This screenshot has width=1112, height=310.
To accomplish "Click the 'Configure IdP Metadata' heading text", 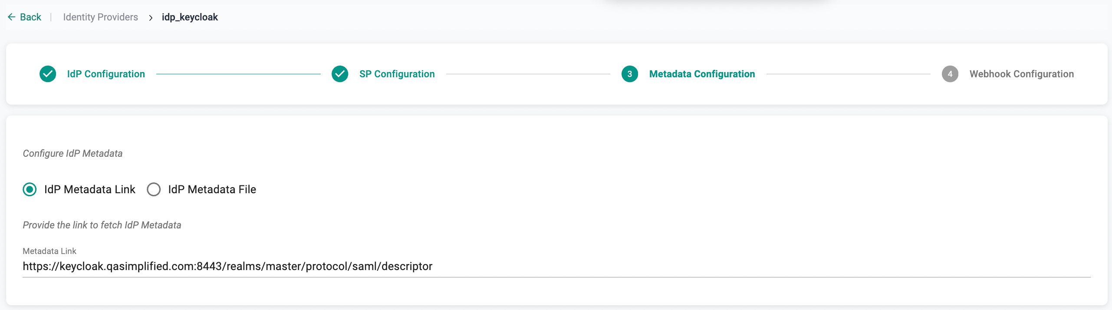I will (x=72, y=153).
